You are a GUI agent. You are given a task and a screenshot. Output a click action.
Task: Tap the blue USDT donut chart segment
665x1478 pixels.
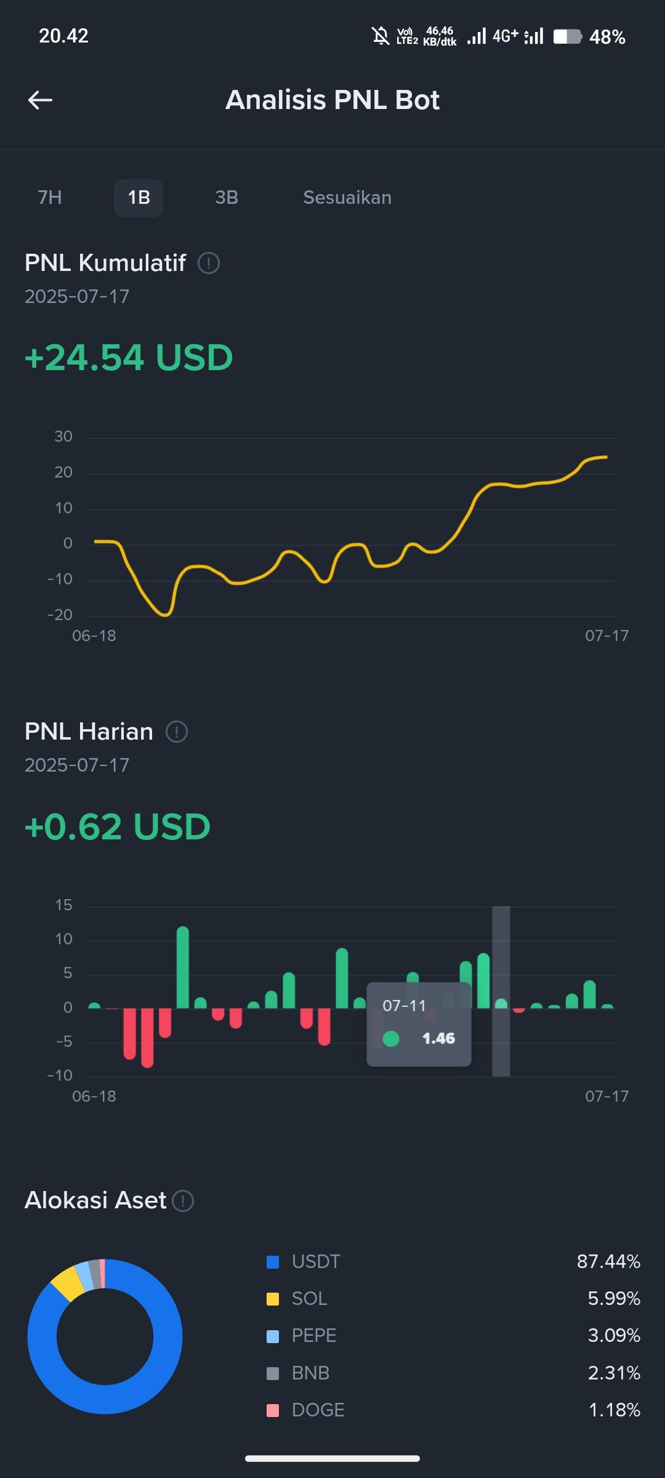tap(105, 1398)
